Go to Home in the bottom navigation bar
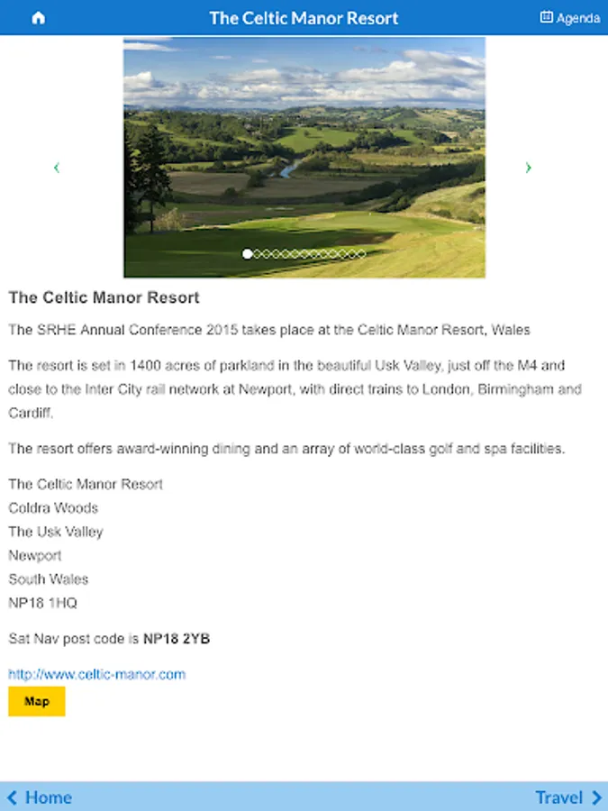 pos(48,797)
